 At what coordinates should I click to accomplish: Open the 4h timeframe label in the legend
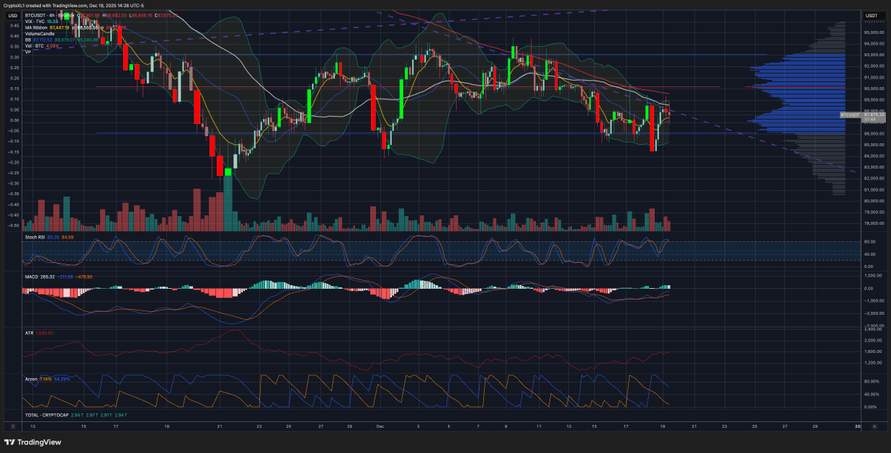(50, 16)
